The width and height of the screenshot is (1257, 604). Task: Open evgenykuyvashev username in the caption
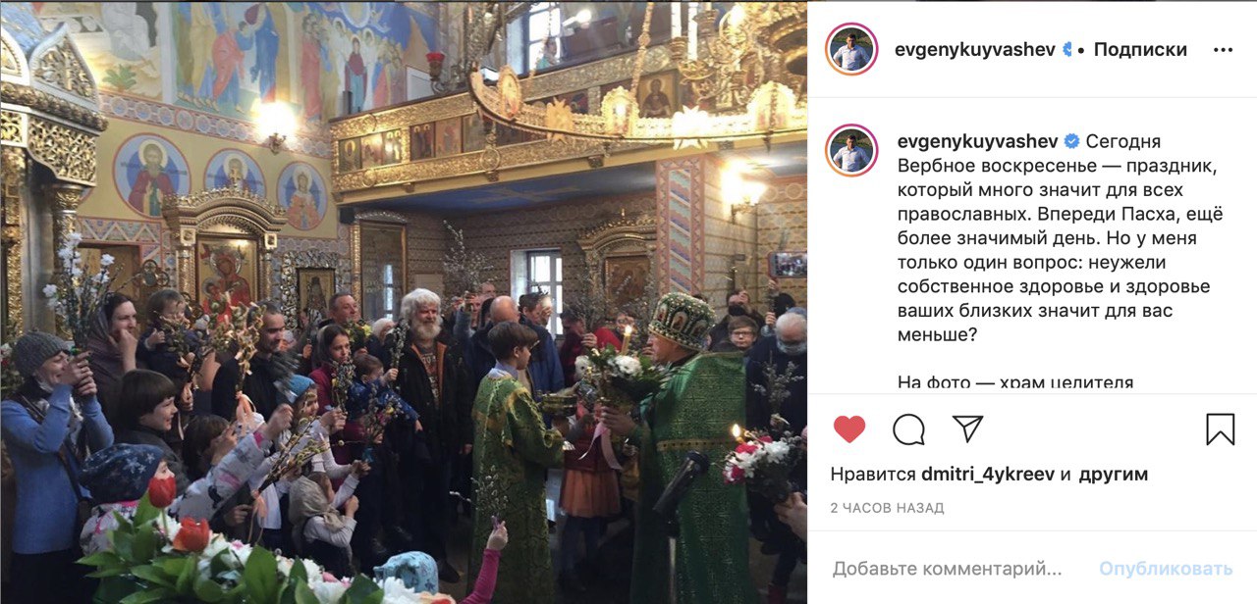click(x=974, y=141)
